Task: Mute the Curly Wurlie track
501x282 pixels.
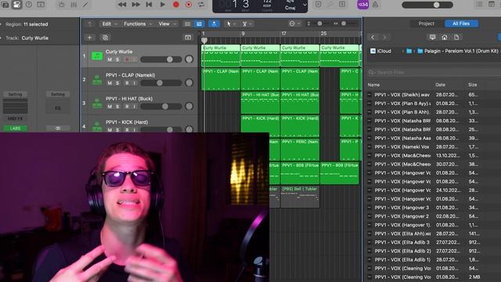Action: [110, 60]
